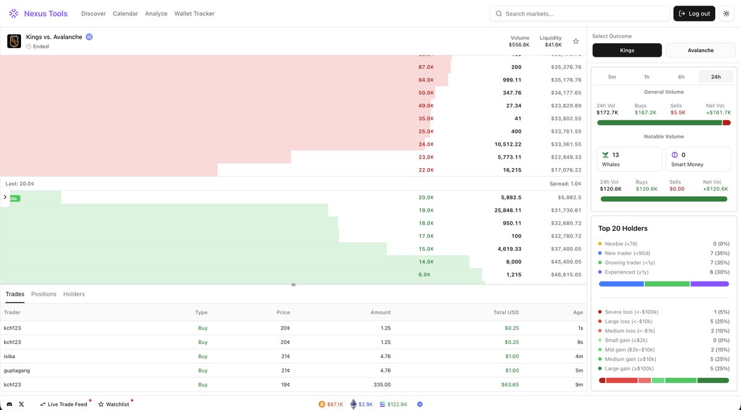The height and width of the screenshot is (410, 741).
Task: Click the Liquidity $41.6K stat
Action: click(x=551, y=41)
